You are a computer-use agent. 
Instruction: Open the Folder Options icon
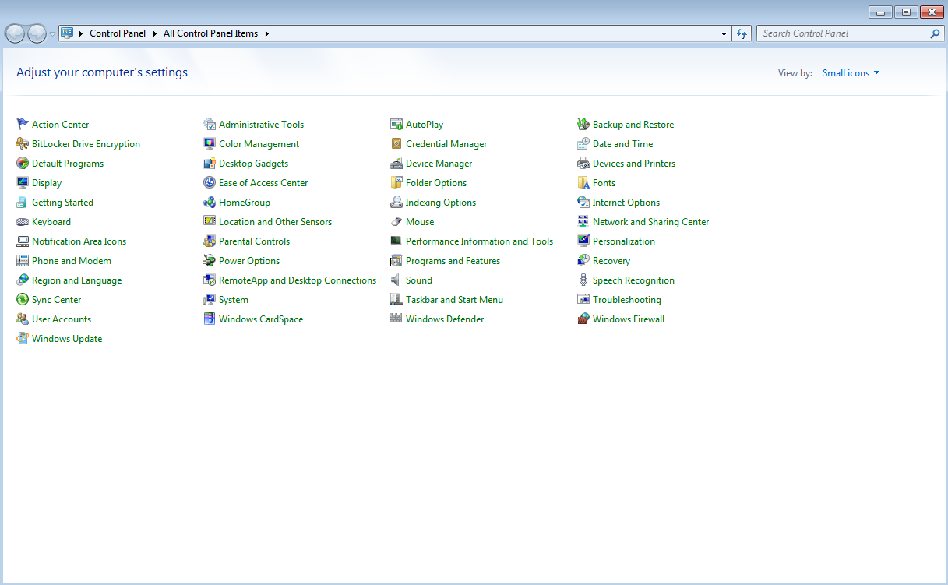tap(396, 182)
